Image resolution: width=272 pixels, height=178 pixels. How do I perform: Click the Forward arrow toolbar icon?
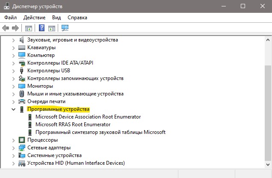15,28
